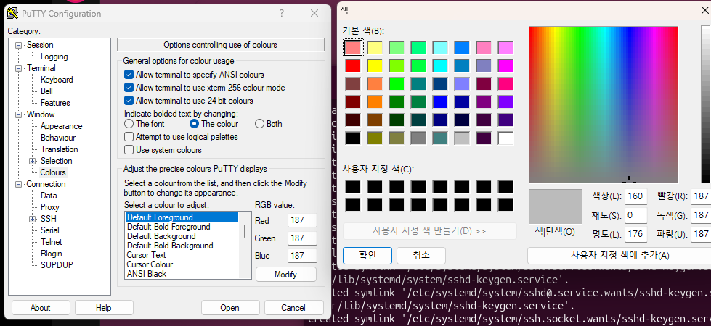Image resolution: width=711 pixels, height=326 pixels.
Task: Click 사용자 지정 색에 추가 button
Action: [x=619, y=256]
